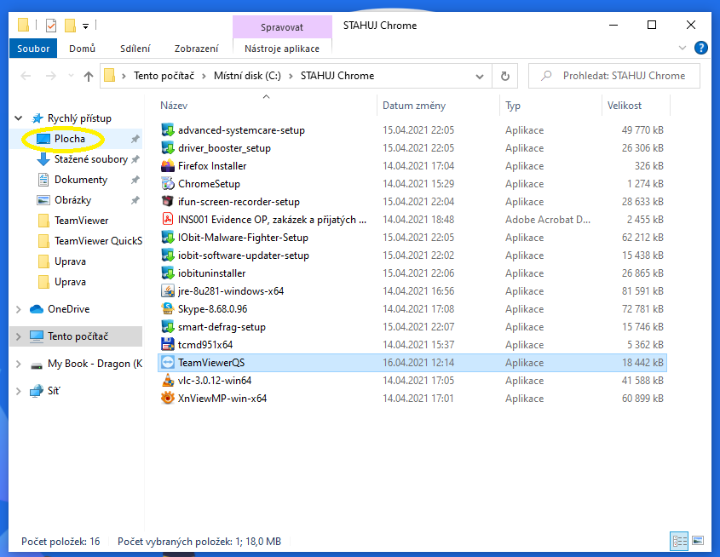Click the advanced-systemcare-setup file icon
This screenshot has width=720, height=557.
tap(168, 129)
